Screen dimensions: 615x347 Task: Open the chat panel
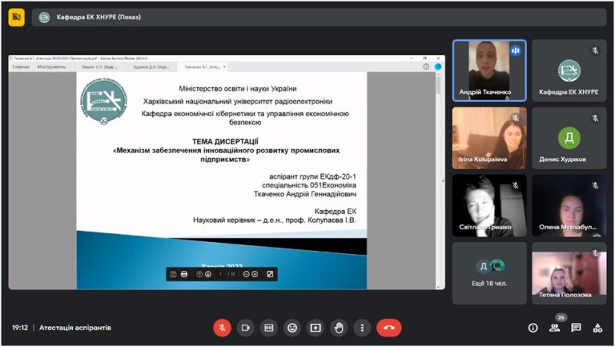pos(576,328)
